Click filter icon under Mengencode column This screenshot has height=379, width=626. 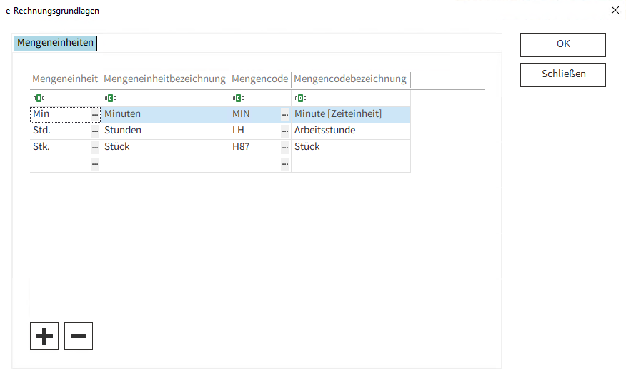point(238,98)
